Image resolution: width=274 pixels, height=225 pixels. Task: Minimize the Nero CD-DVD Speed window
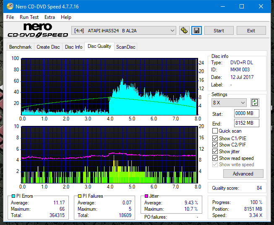tap(223, 6)
